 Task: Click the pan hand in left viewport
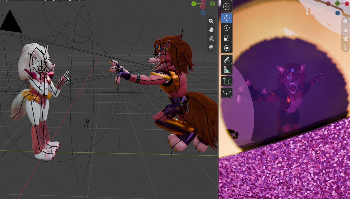211,30
